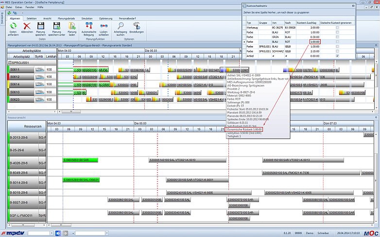Sort by Rüstzeit-Zuschlag column header
The image size is (380, 237).
pyautogui.click(x=307, y=23)
